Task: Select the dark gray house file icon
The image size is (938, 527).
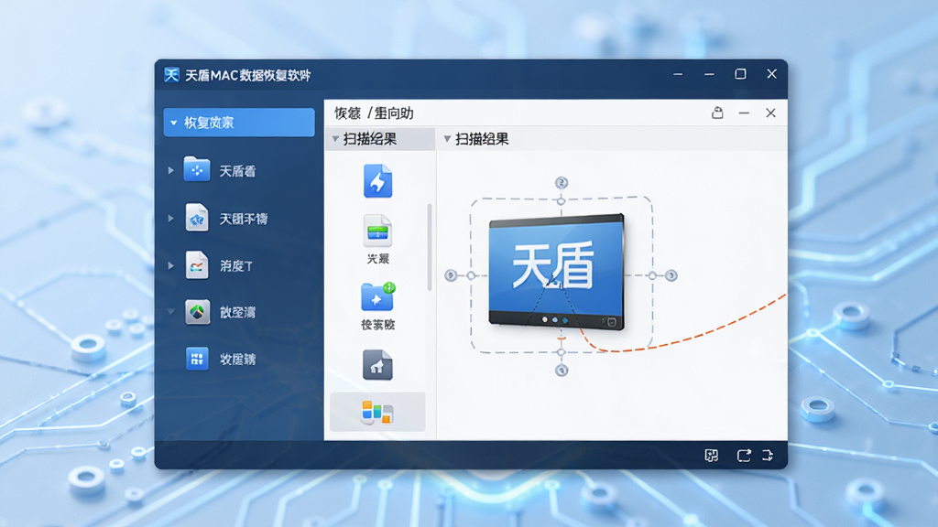Action: coord(377,364)
